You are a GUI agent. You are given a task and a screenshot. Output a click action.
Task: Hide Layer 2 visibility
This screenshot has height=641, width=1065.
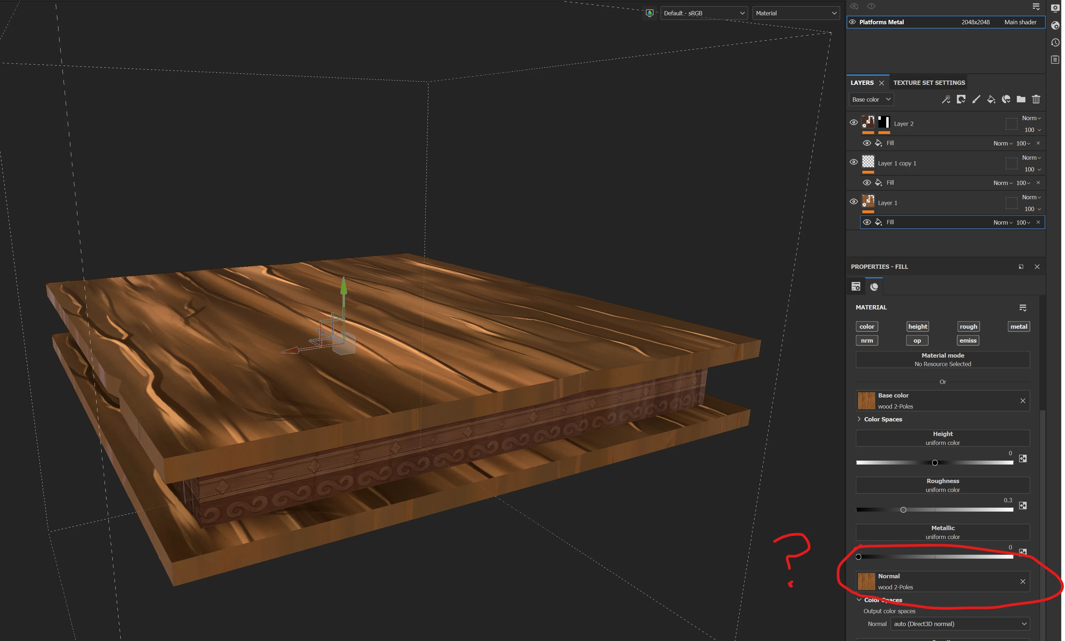(x=854, y=122)
